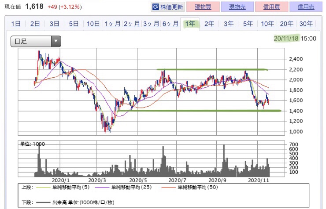Click the 1,200 price axis label
This screenshot has height=209, width=326.
tap(296, 121)
